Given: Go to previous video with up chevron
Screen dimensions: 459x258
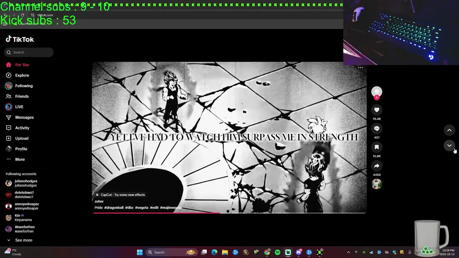Looking at the screenshot, I should point(449,130).
